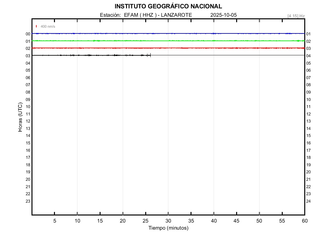The width and height of the screenshot is (329, 247).
Task: Click the spike ending the black trace
Action: (x=150, y=55)
